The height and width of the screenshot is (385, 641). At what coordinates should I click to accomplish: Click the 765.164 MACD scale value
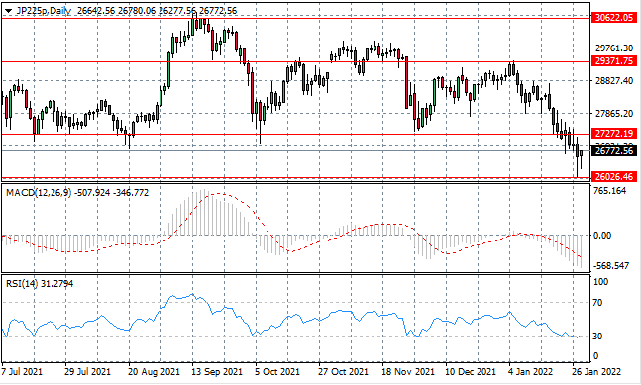pyautogui.click(x=610, y=191)
